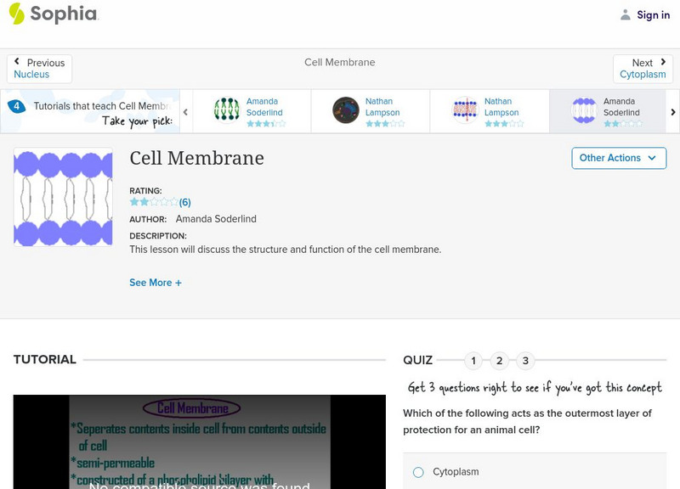Click the Sign in link
This screenshot has width=680, height=489.
pyautogui.click(x=653, y=14)
